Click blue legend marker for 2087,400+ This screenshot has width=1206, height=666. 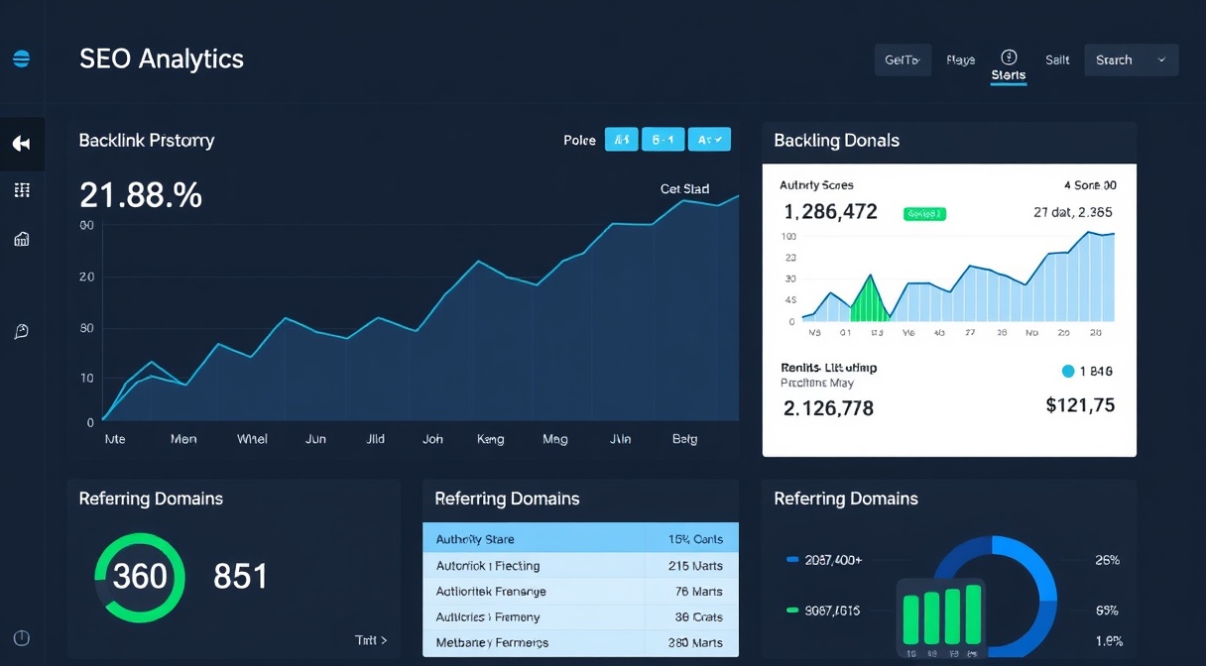(792, 560)
